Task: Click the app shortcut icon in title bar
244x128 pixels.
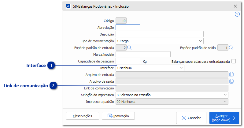Action: point(68,6)
